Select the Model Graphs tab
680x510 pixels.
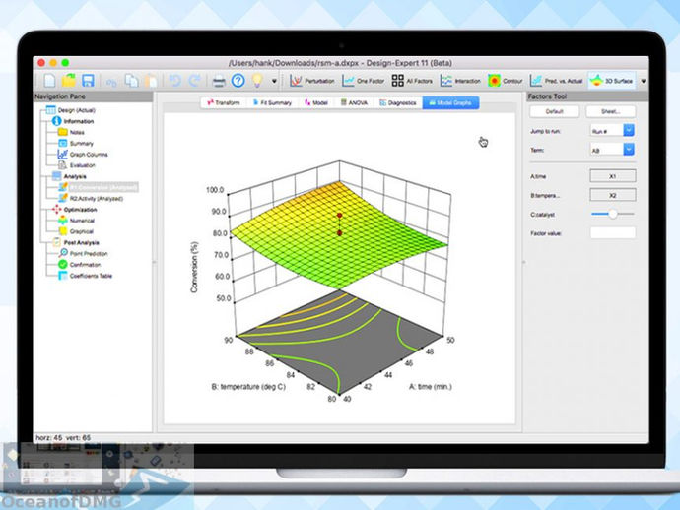450,102
